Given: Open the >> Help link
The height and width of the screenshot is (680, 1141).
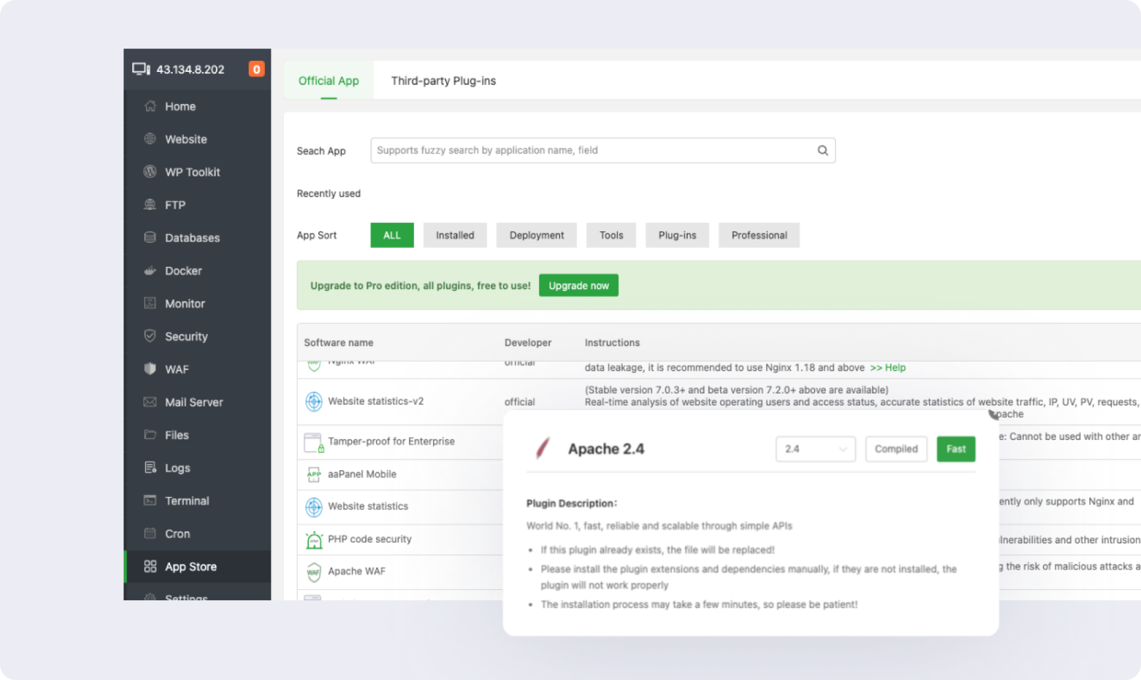Looking at the screenshot, I should [x=888, y=367].
